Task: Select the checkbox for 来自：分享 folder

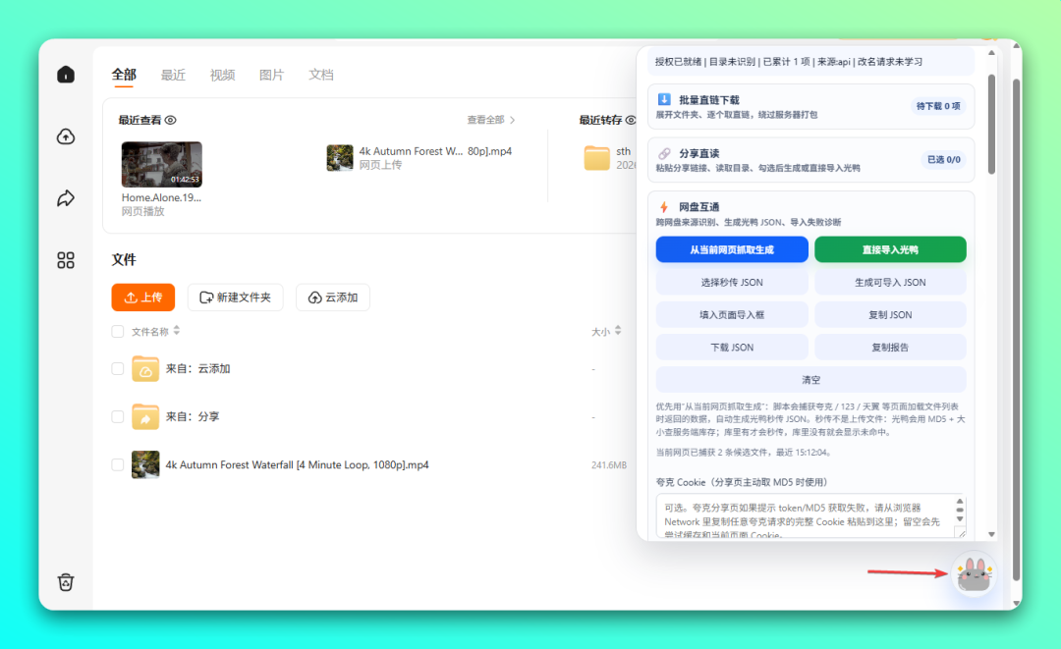Action: pyautogui.click(x=118, y=417)
